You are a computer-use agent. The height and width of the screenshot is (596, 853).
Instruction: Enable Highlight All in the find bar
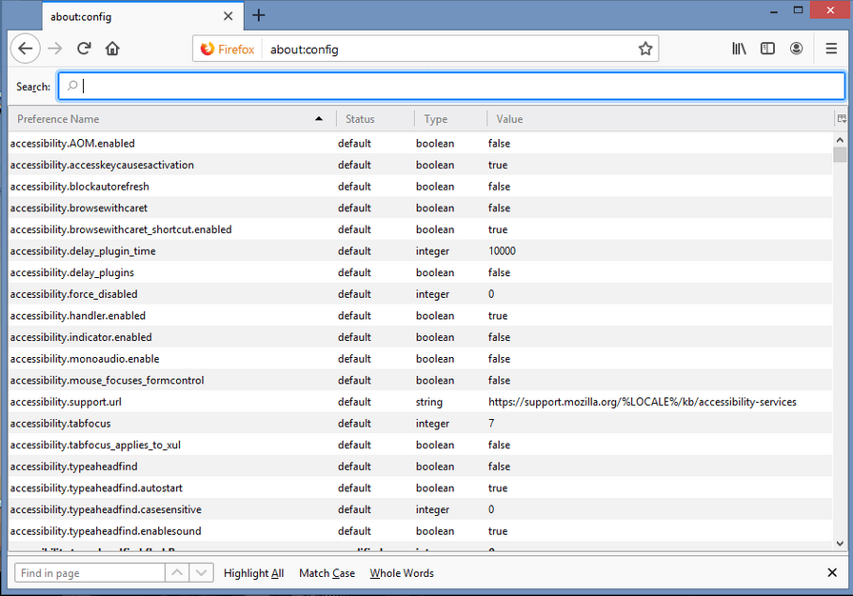[x=253, y=572]
